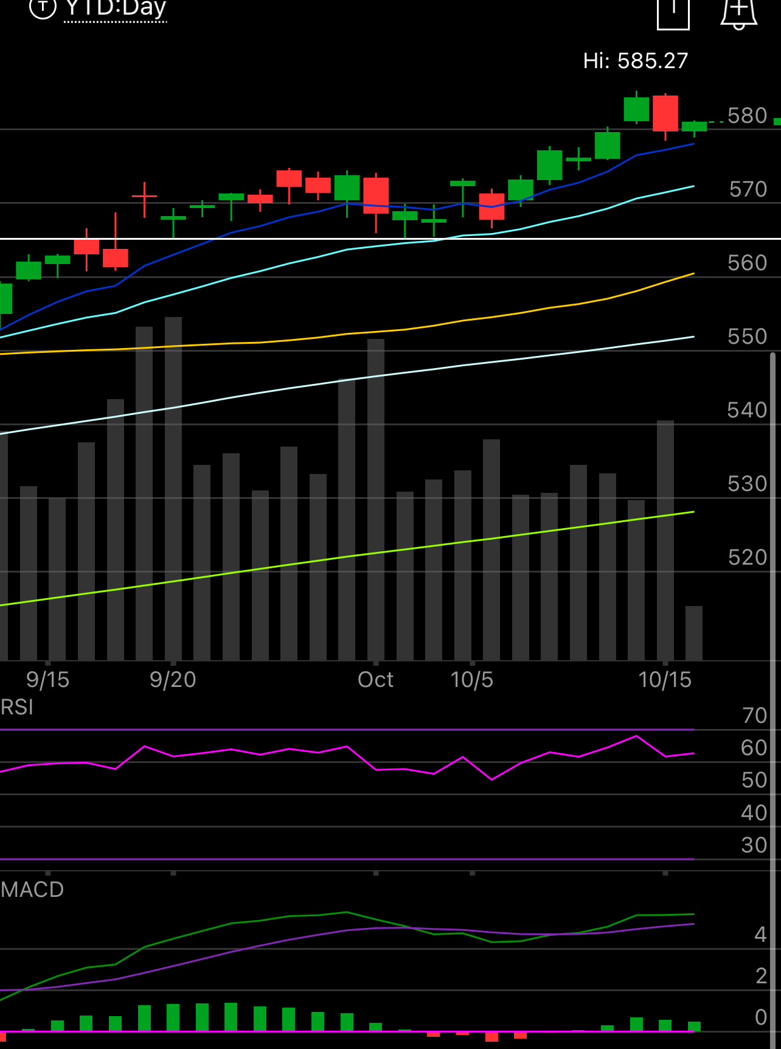Image resolution: width=781 pixels, height=1049 pixels.
Task: Tap the white horizontal support line
Action: [390, 239]
